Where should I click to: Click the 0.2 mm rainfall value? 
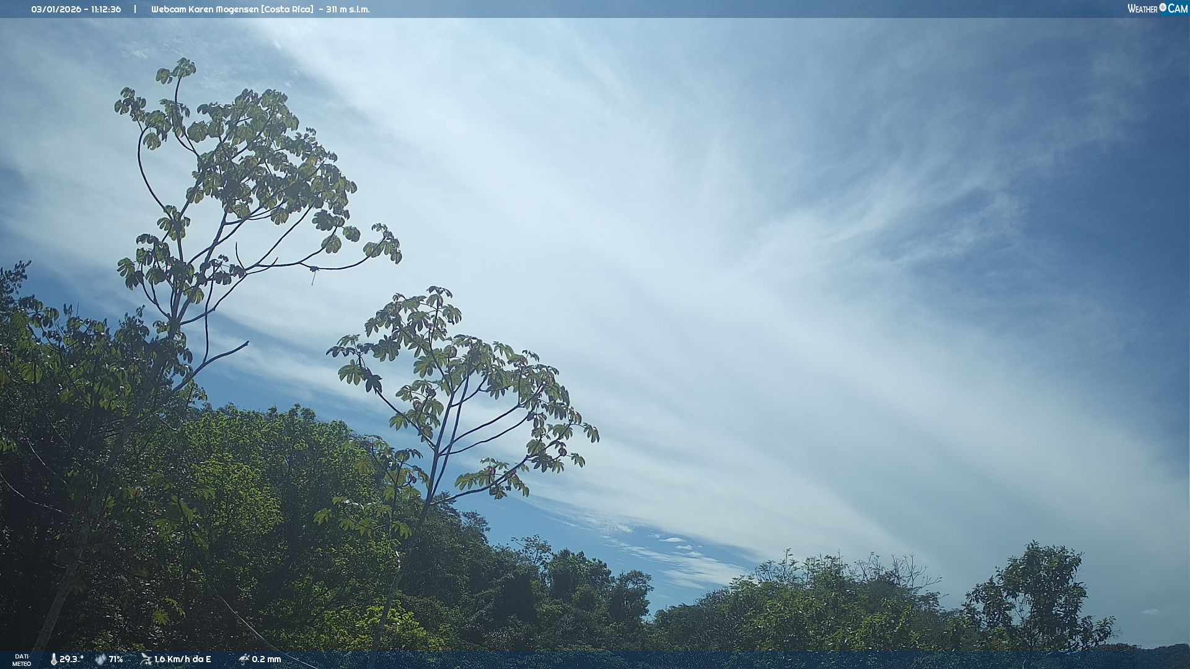click(x=267, y=659)
